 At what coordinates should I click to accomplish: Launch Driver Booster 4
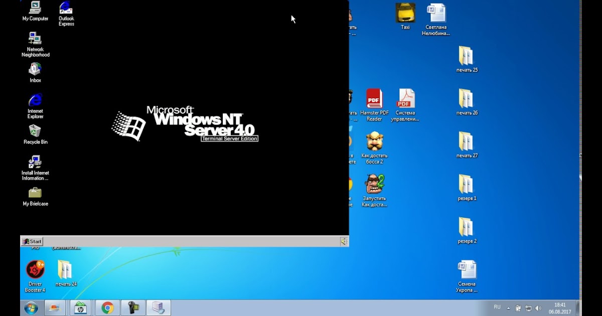tap(35, 276)
